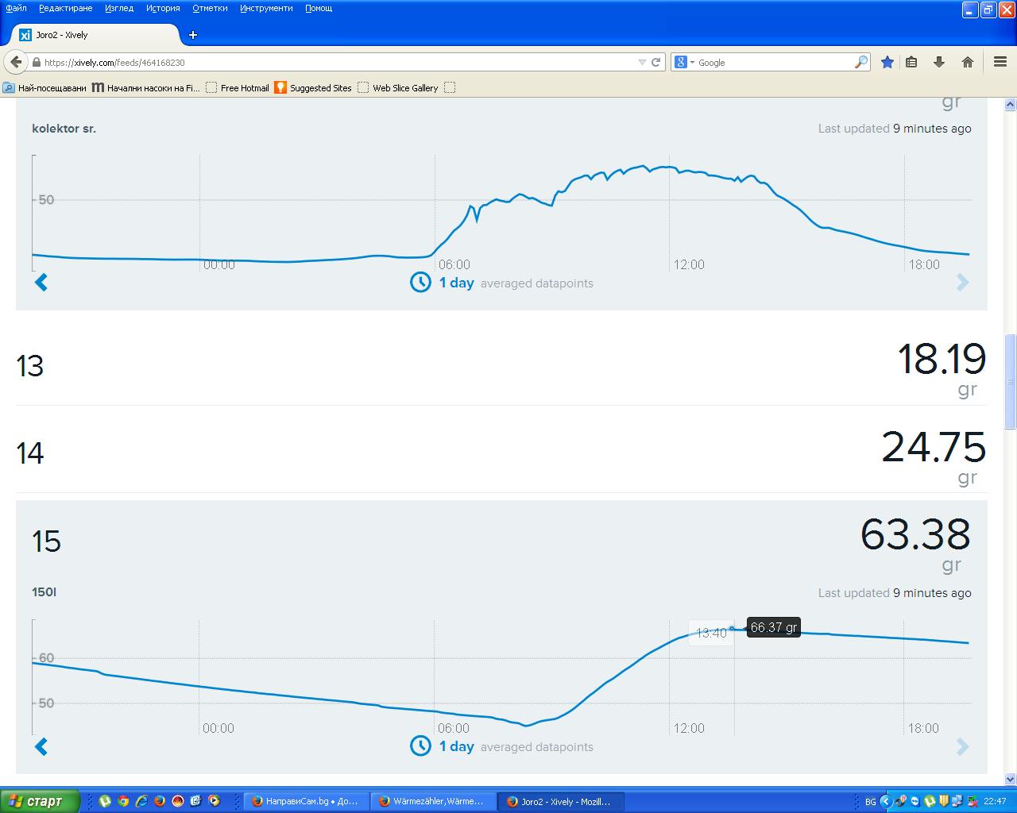This screenshot has width=1017, height=813.
Task: Open the Firefox hamburger menu
Action: 1000,62
